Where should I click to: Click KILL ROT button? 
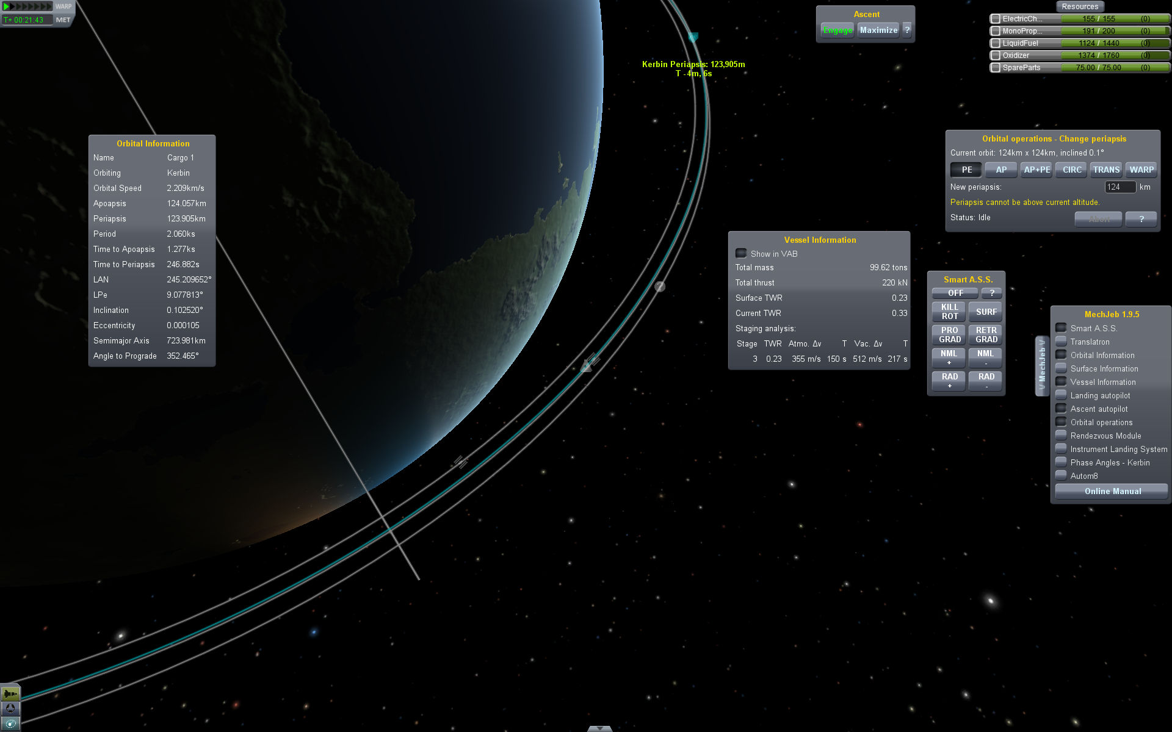pos(949,312)
